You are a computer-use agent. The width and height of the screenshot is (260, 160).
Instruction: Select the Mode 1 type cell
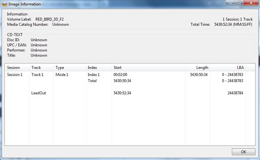pyautogui.click(x=62, y=75)
